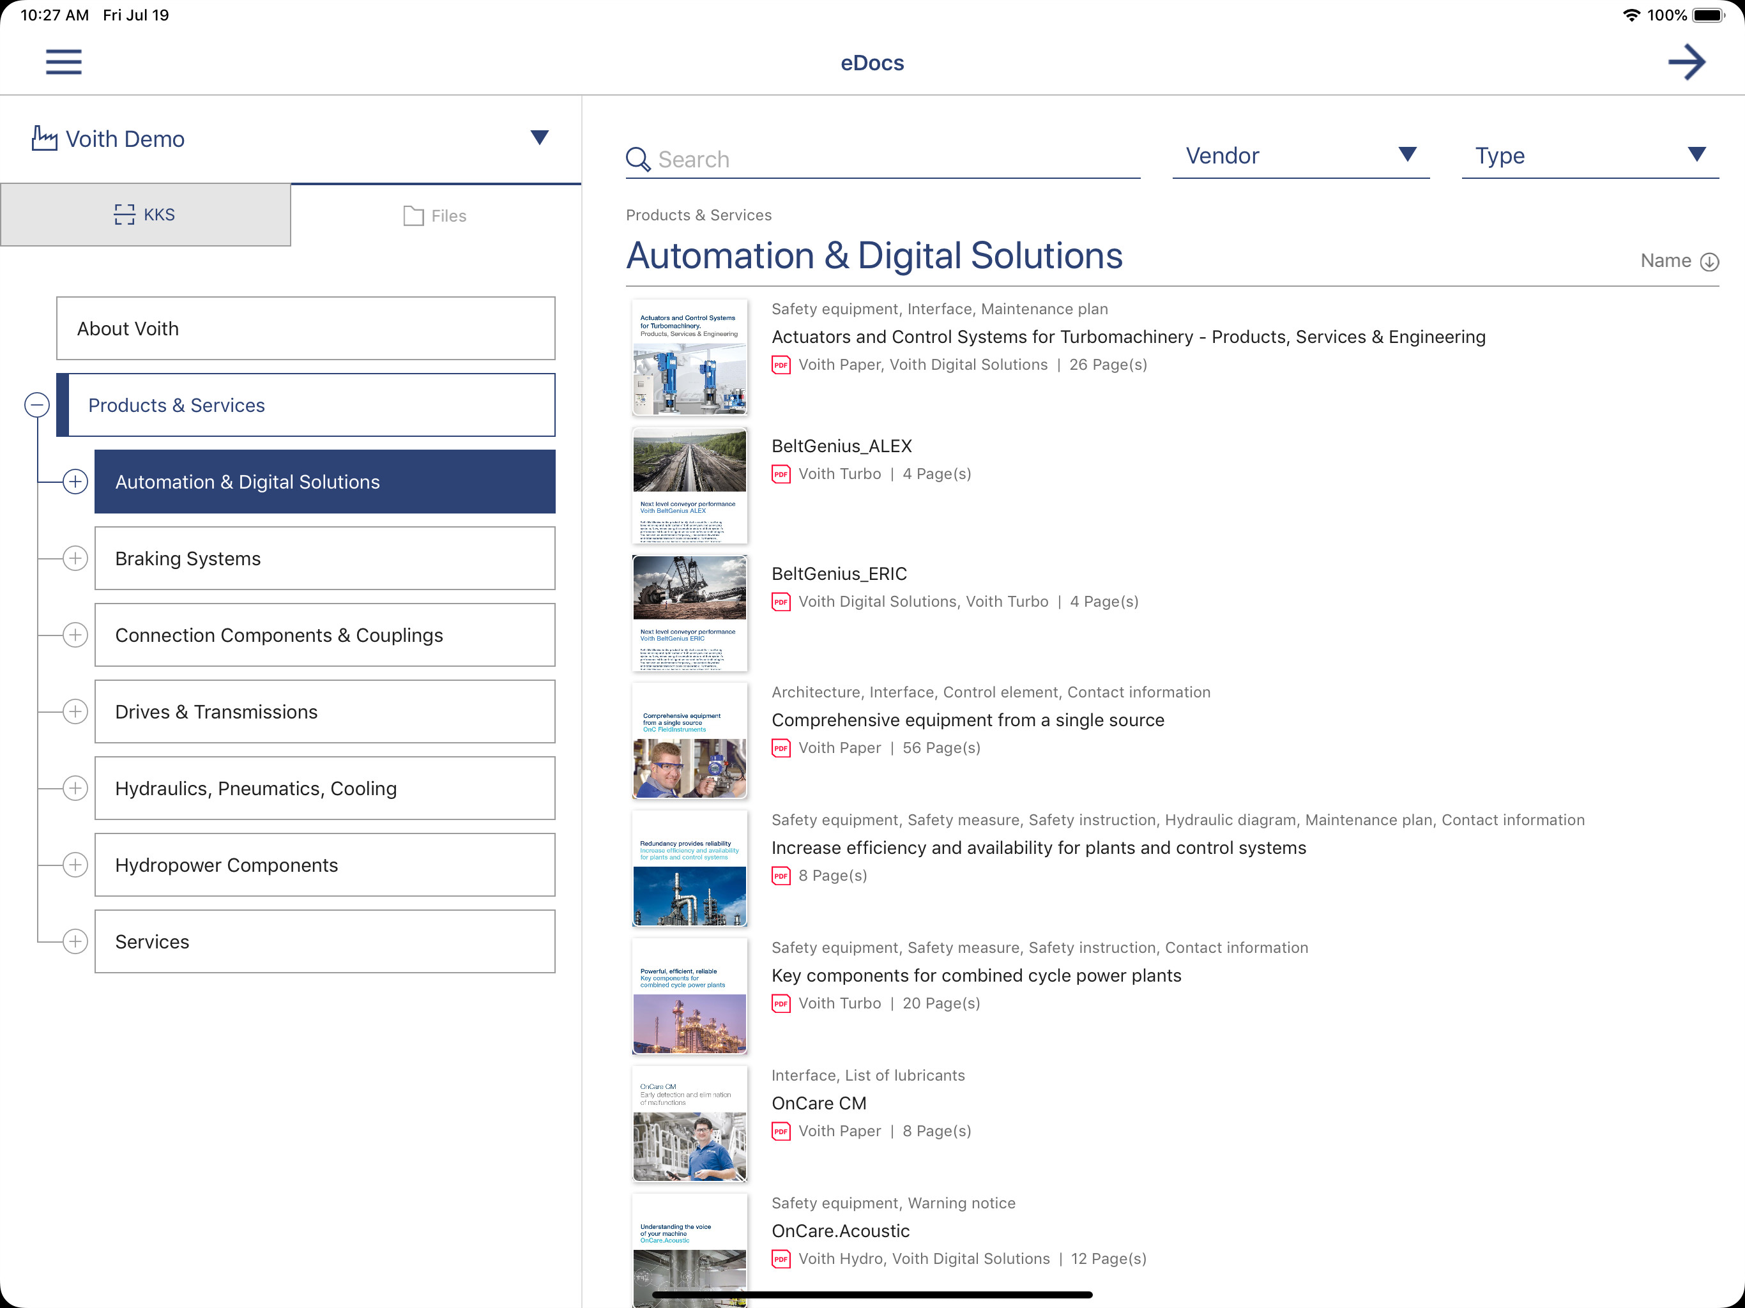Open the OnCare CM document

(819, 1103)
